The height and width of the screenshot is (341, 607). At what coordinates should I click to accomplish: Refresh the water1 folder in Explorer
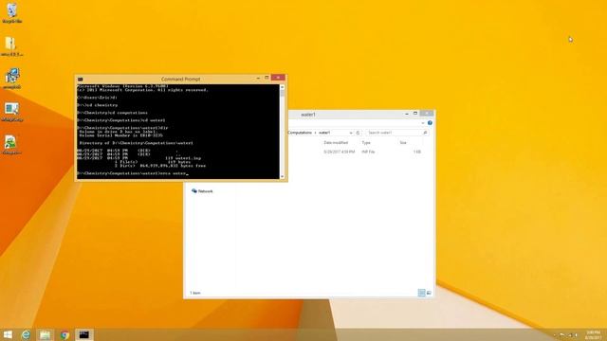point(359,133)
